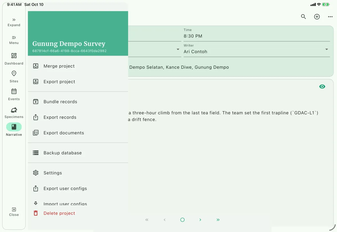The width and height of the screenshot is (337, 232).
Task: Click the Export records share icon
Action: tap(36, 117)
